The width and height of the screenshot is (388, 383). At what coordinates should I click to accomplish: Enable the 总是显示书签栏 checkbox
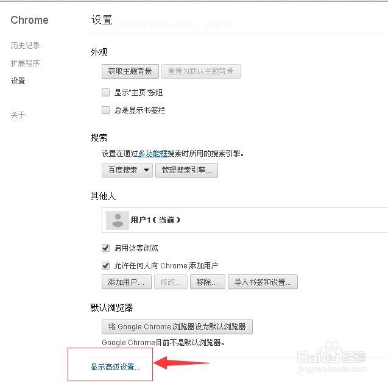[x=105, y=110]
